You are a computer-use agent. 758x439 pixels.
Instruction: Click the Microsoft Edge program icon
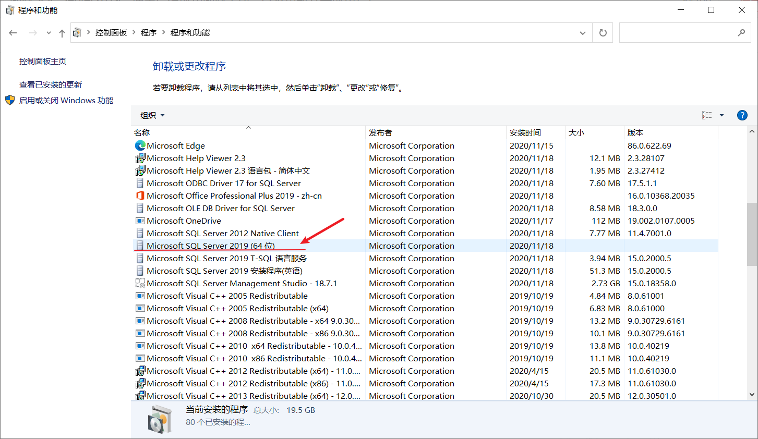coord(140,145)
